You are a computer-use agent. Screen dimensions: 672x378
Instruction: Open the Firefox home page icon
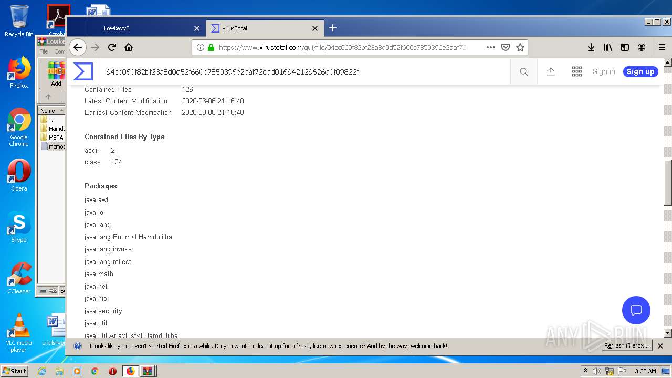[x=129, y=47]
